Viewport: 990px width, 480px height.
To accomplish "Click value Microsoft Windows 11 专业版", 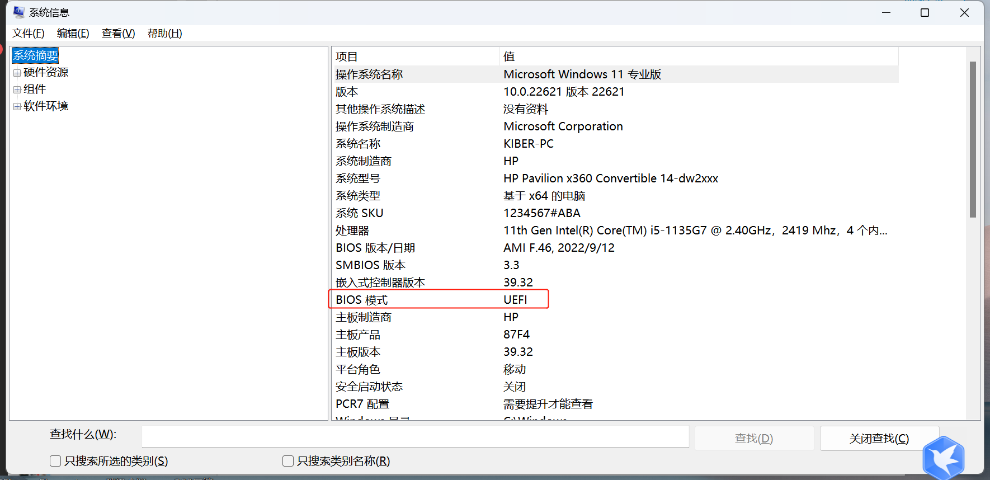I will click(582, 74).
